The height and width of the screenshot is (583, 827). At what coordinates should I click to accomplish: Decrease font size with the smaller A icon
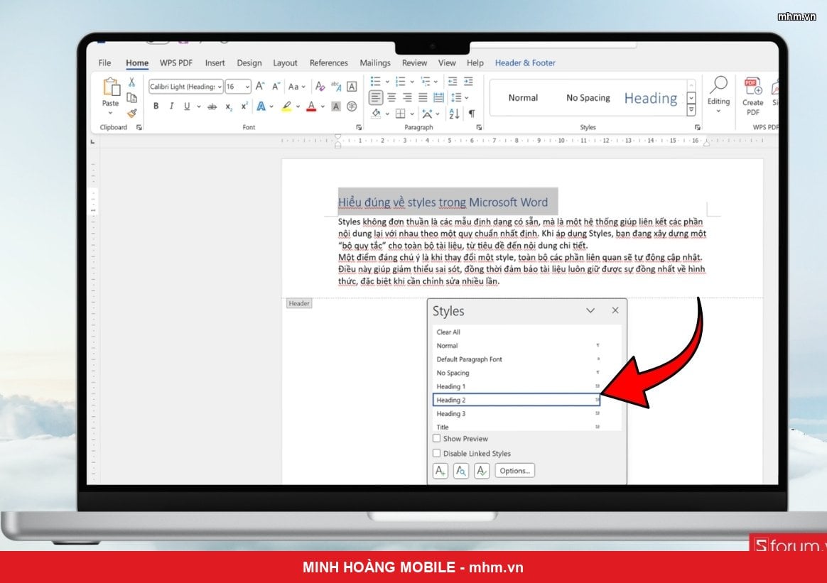point(276,86)
